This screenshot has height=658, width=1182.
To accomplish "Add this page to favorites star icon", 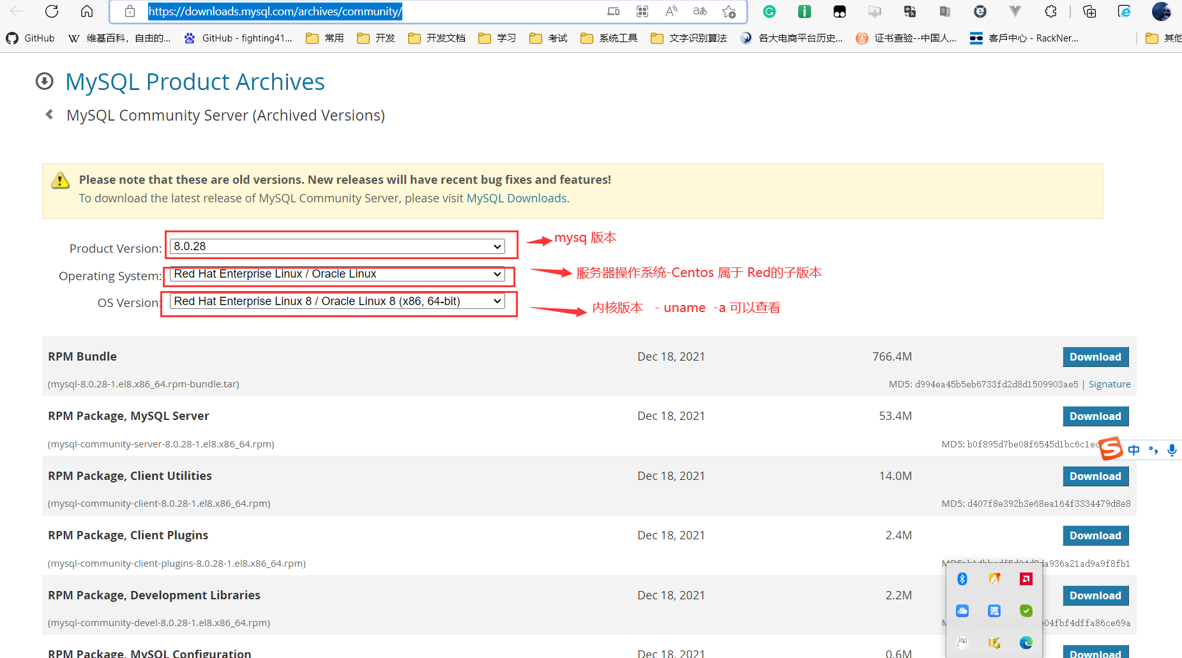I will [x=729, y=11].
